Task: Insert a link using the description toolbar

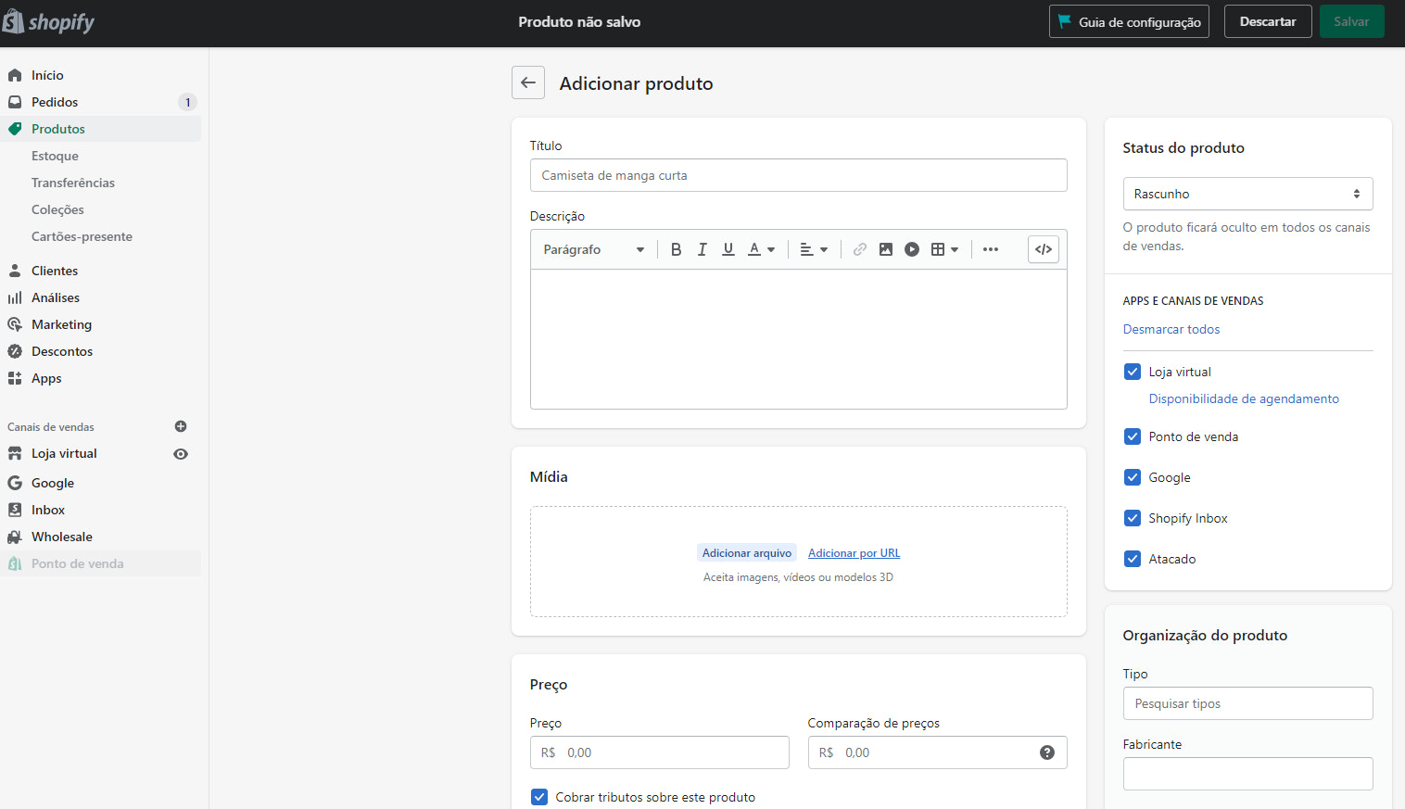Action: point(859,248)
